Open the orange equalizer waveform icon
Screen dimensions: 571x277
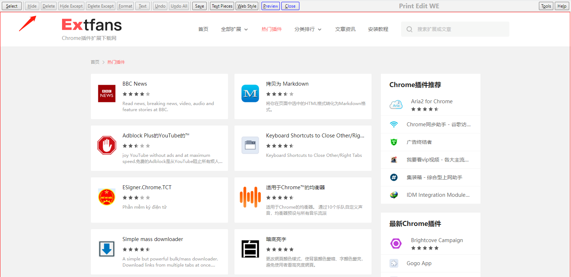[x=250, y=197]
